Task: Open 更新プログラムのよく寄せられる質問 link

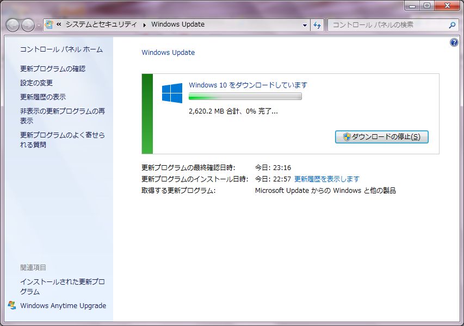Action: click(x=63, y=140)
